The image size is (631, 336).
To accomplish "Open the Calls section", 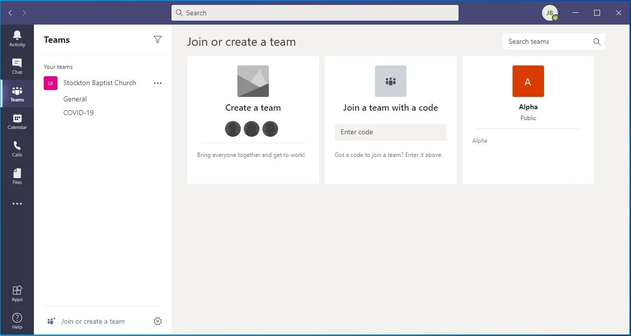I will (x=17, y=149).
